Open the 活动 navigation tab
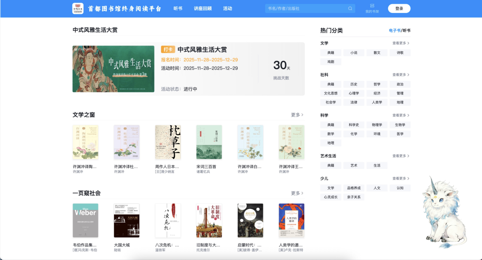 click(227, 8)
